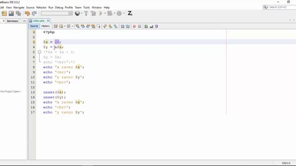Click the Search (Ctrl+I) input field
Viewport: 296px width, 166px height.
click(282, 7)
